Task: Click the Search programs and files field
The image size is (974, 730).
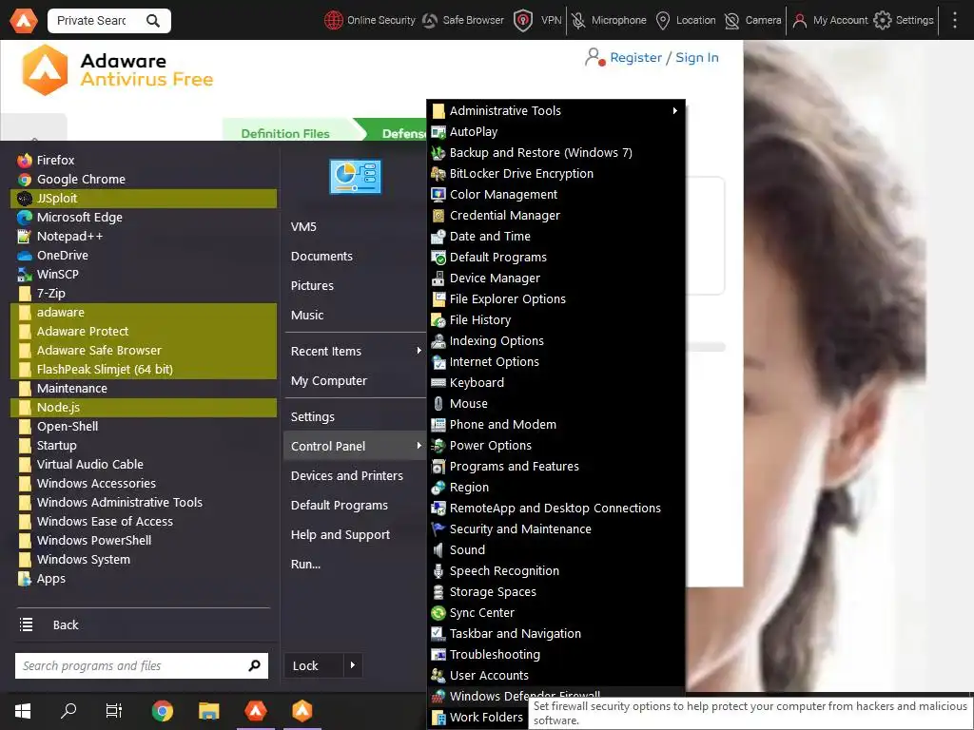Action: [130, 666]
